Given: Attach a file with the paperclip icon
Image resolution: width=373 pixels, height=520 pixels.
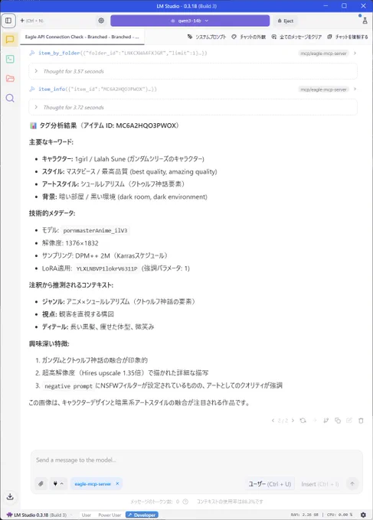Looking at the screenshot, I should coord(41,483).
